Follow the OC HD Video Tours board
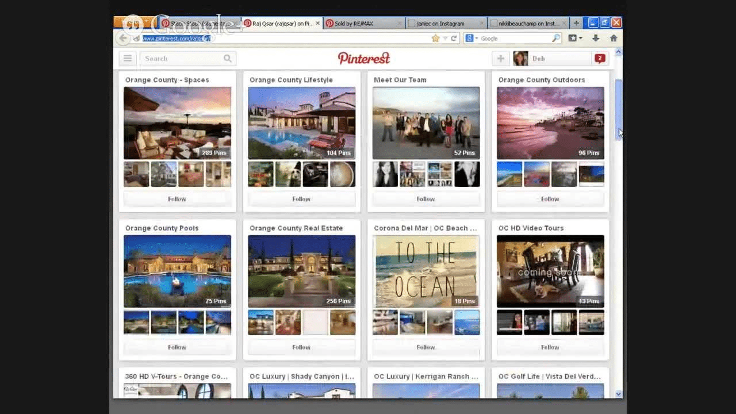The height and width of the screenshot is (414, 736). click(550, 347)
